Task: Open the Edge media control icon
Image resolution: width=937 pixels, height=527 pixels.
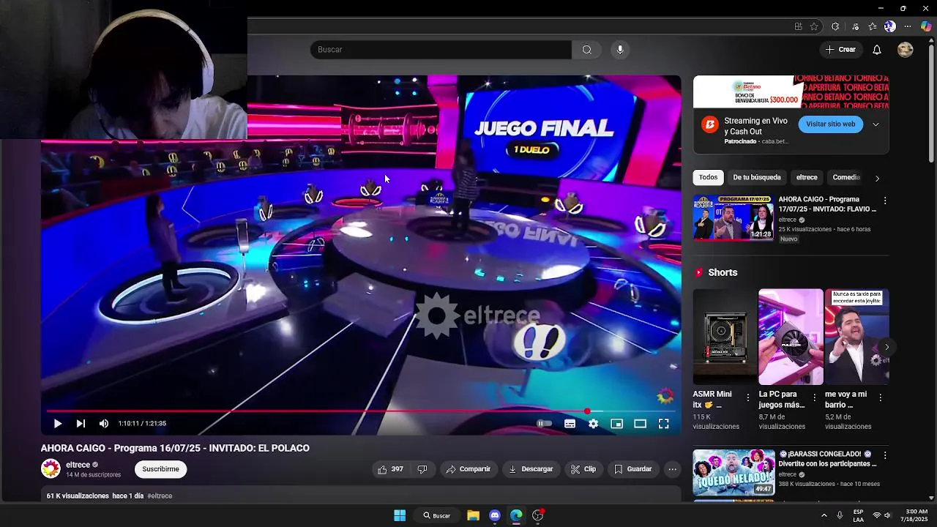Action: tap(855, 26)
